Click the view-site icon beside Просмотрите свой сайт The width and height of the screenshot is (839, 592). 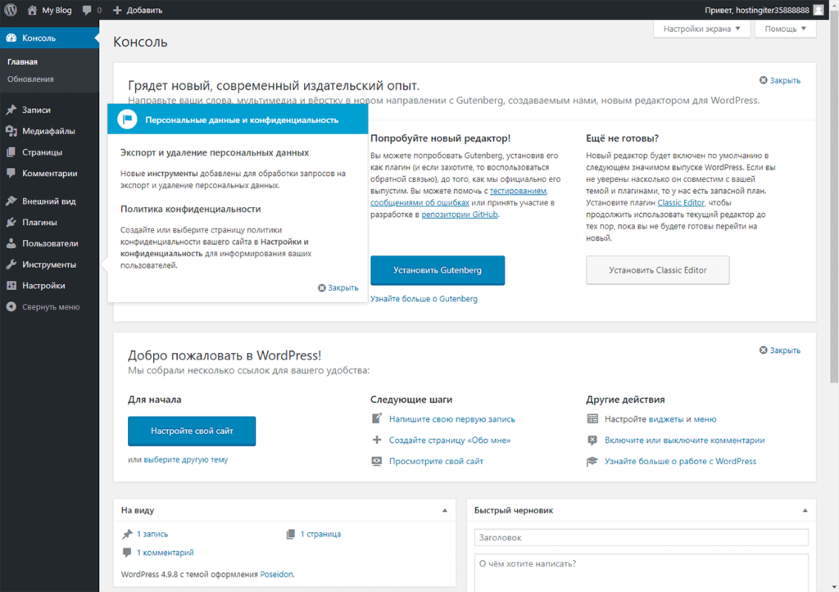click(377, 461)
